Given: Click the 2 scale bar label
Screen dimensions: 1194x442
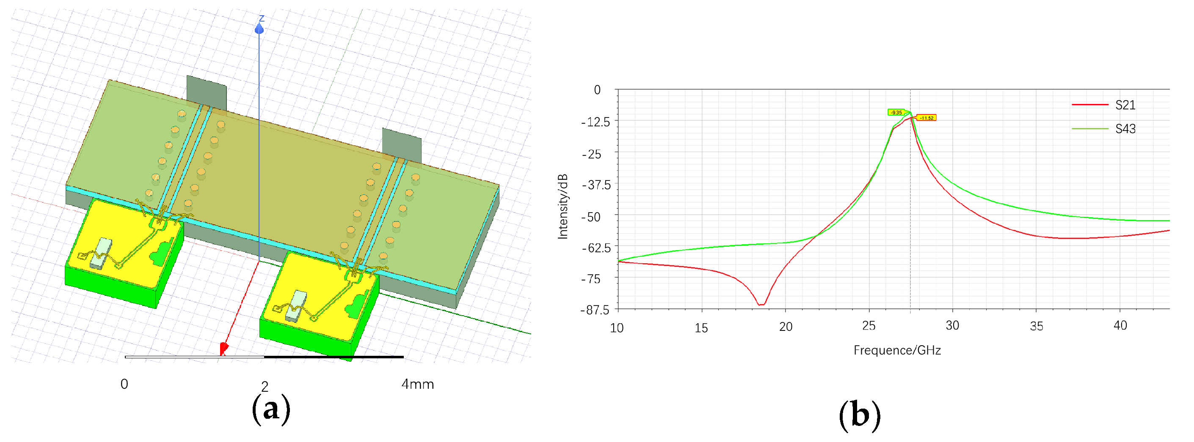Looking at the screenshot, I should (x=265, y=387).
